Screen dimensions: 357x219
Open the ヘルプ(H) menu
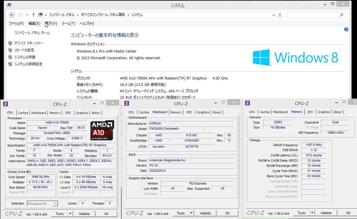coord(87,23)
